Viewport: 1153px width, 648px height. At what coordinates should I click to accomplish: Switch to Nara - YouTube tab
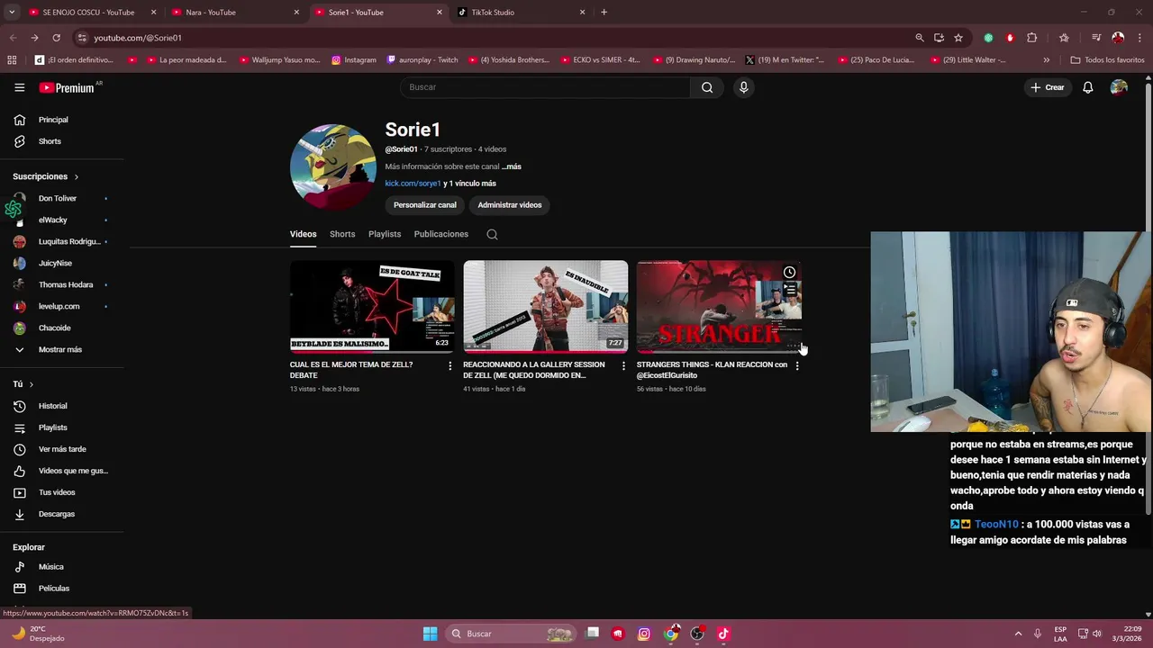(x=236, y=13)
